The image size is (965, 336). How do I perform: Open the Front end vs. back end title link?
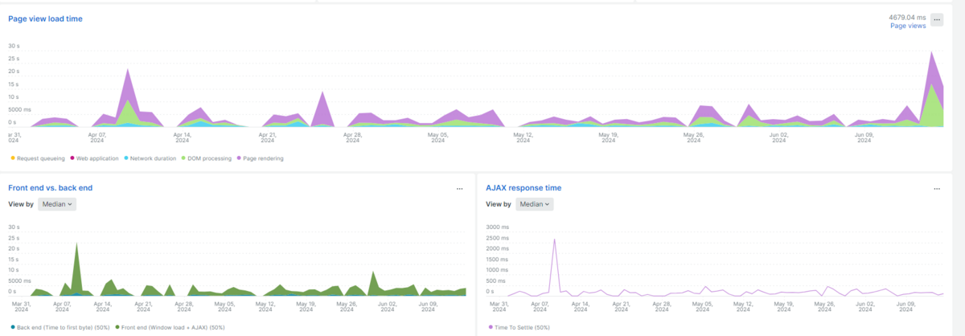click(50, 187)
